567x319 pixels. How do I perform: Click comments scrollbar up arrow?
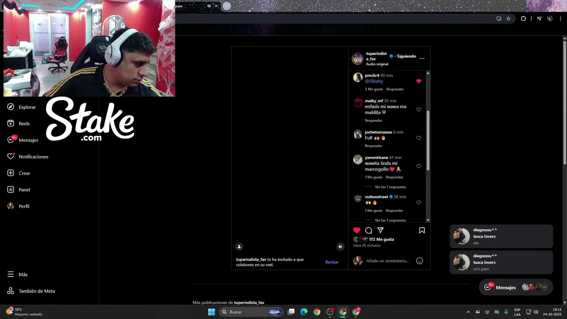point(428,73)
